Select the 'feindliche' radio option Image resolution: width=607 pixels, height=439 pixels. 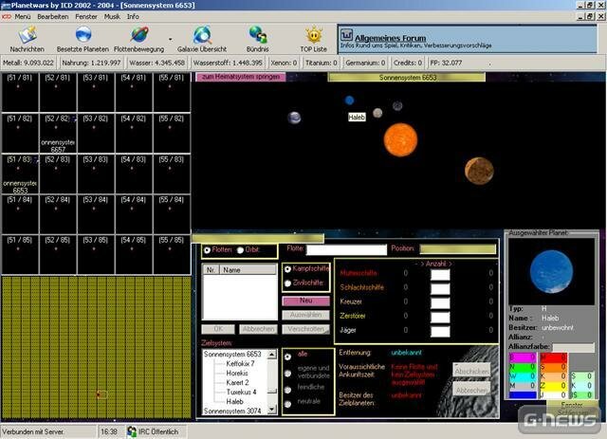point(287,390)
